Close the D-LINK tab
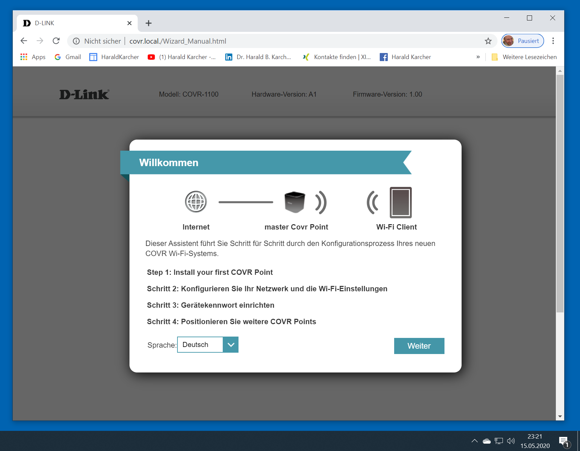The image size is (580, 451). click(129, 23)
